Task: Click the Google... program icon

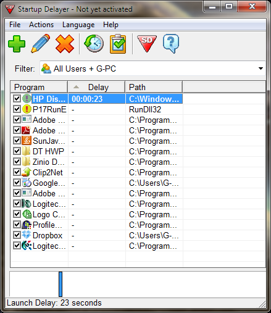Action: coord(27,183)
